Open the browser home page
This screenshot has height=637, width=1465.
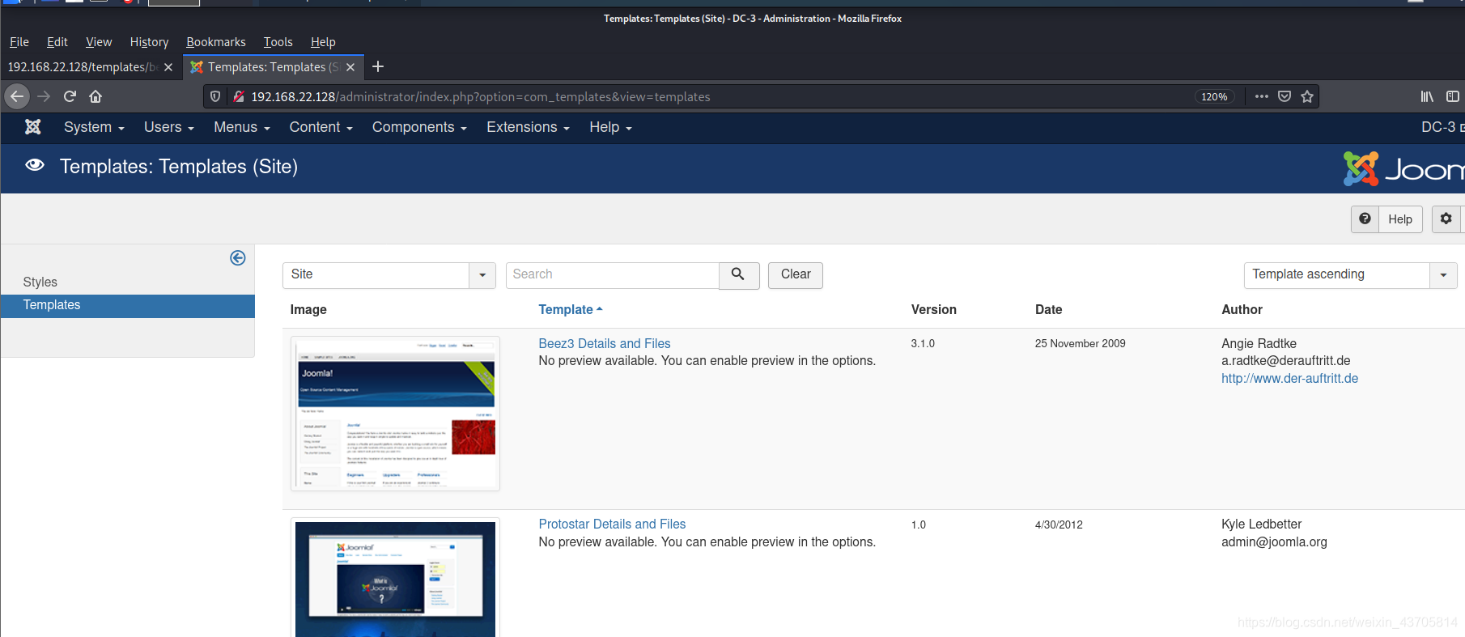point(96,96)
